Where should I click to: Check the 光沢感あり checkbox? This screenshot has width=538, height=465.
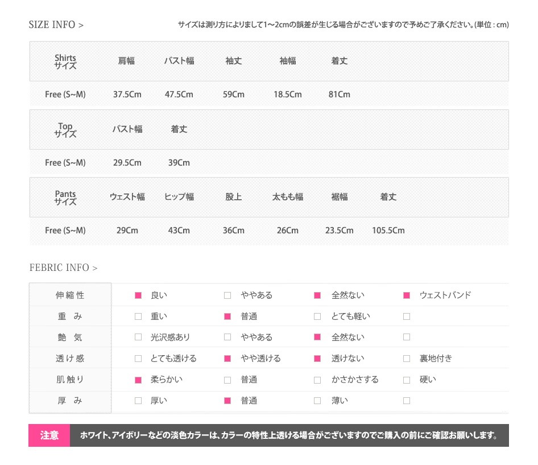(x=138, y=337)
